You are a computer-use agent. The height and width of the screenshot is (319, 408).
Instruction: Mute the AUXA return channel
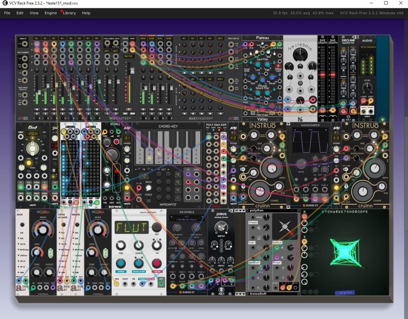143,109
